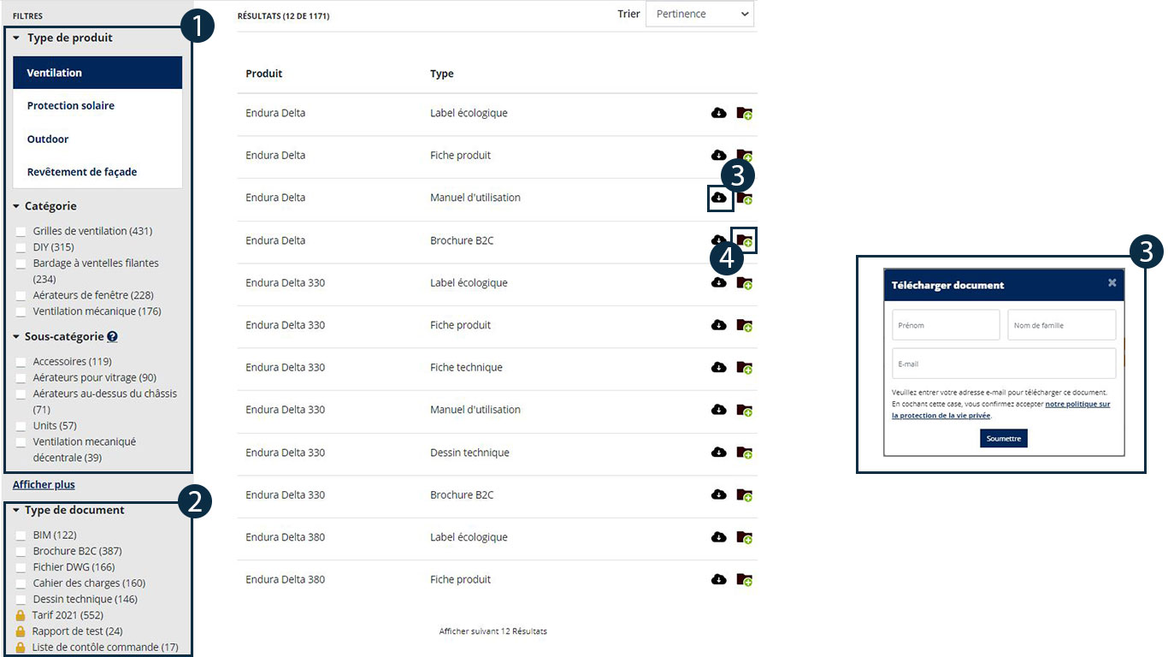Close the Télécharger document dialog
This screenshot has width=1168, height=657.
(x=1112, y=282)
